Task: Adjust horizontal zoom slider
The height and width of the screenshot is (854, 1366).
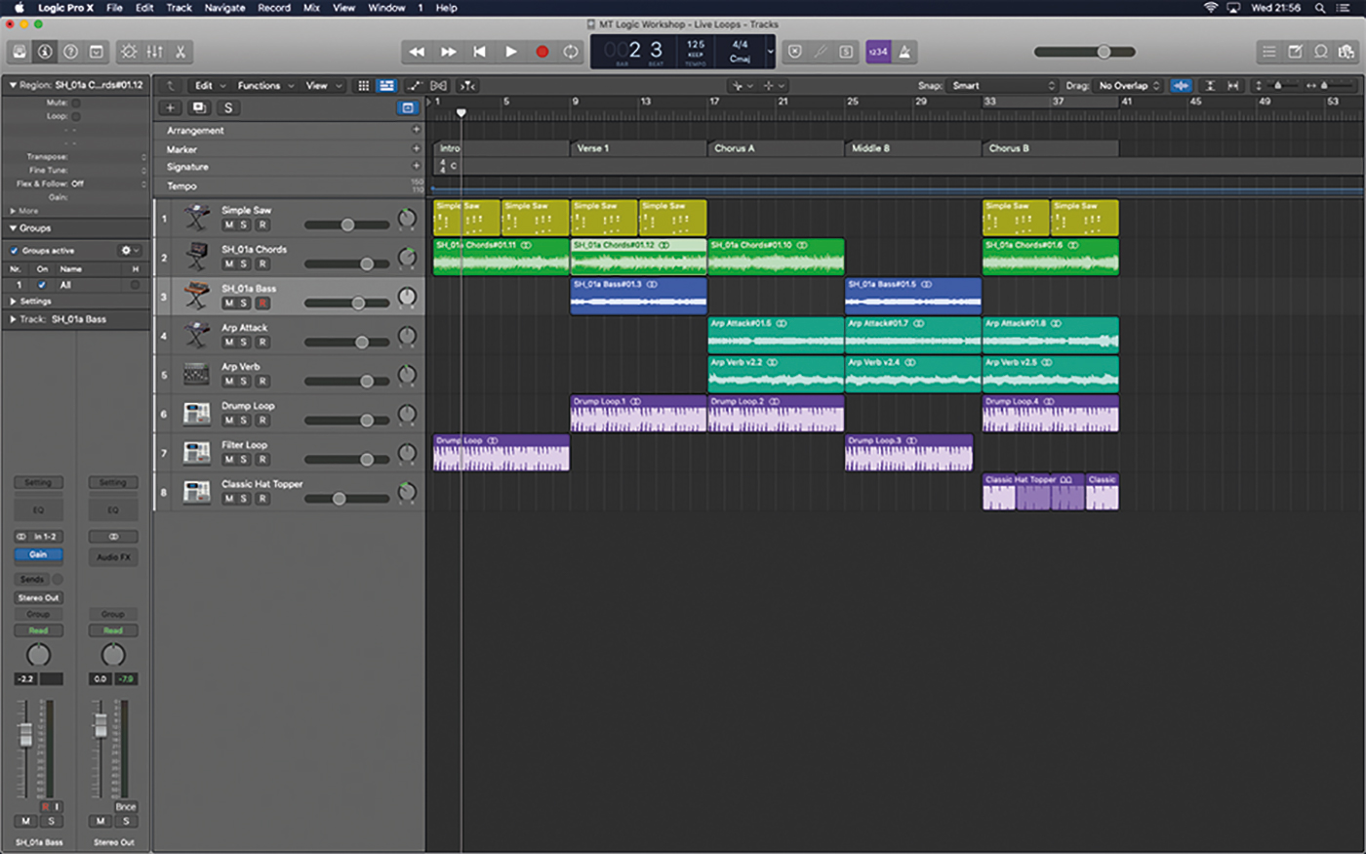Action: [1332, 86]
